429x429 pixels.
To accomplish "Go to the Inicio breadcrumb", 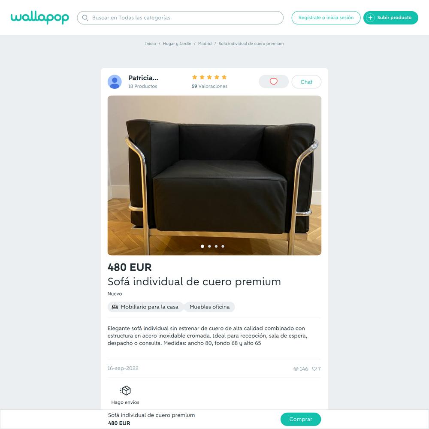I will 151,43.
